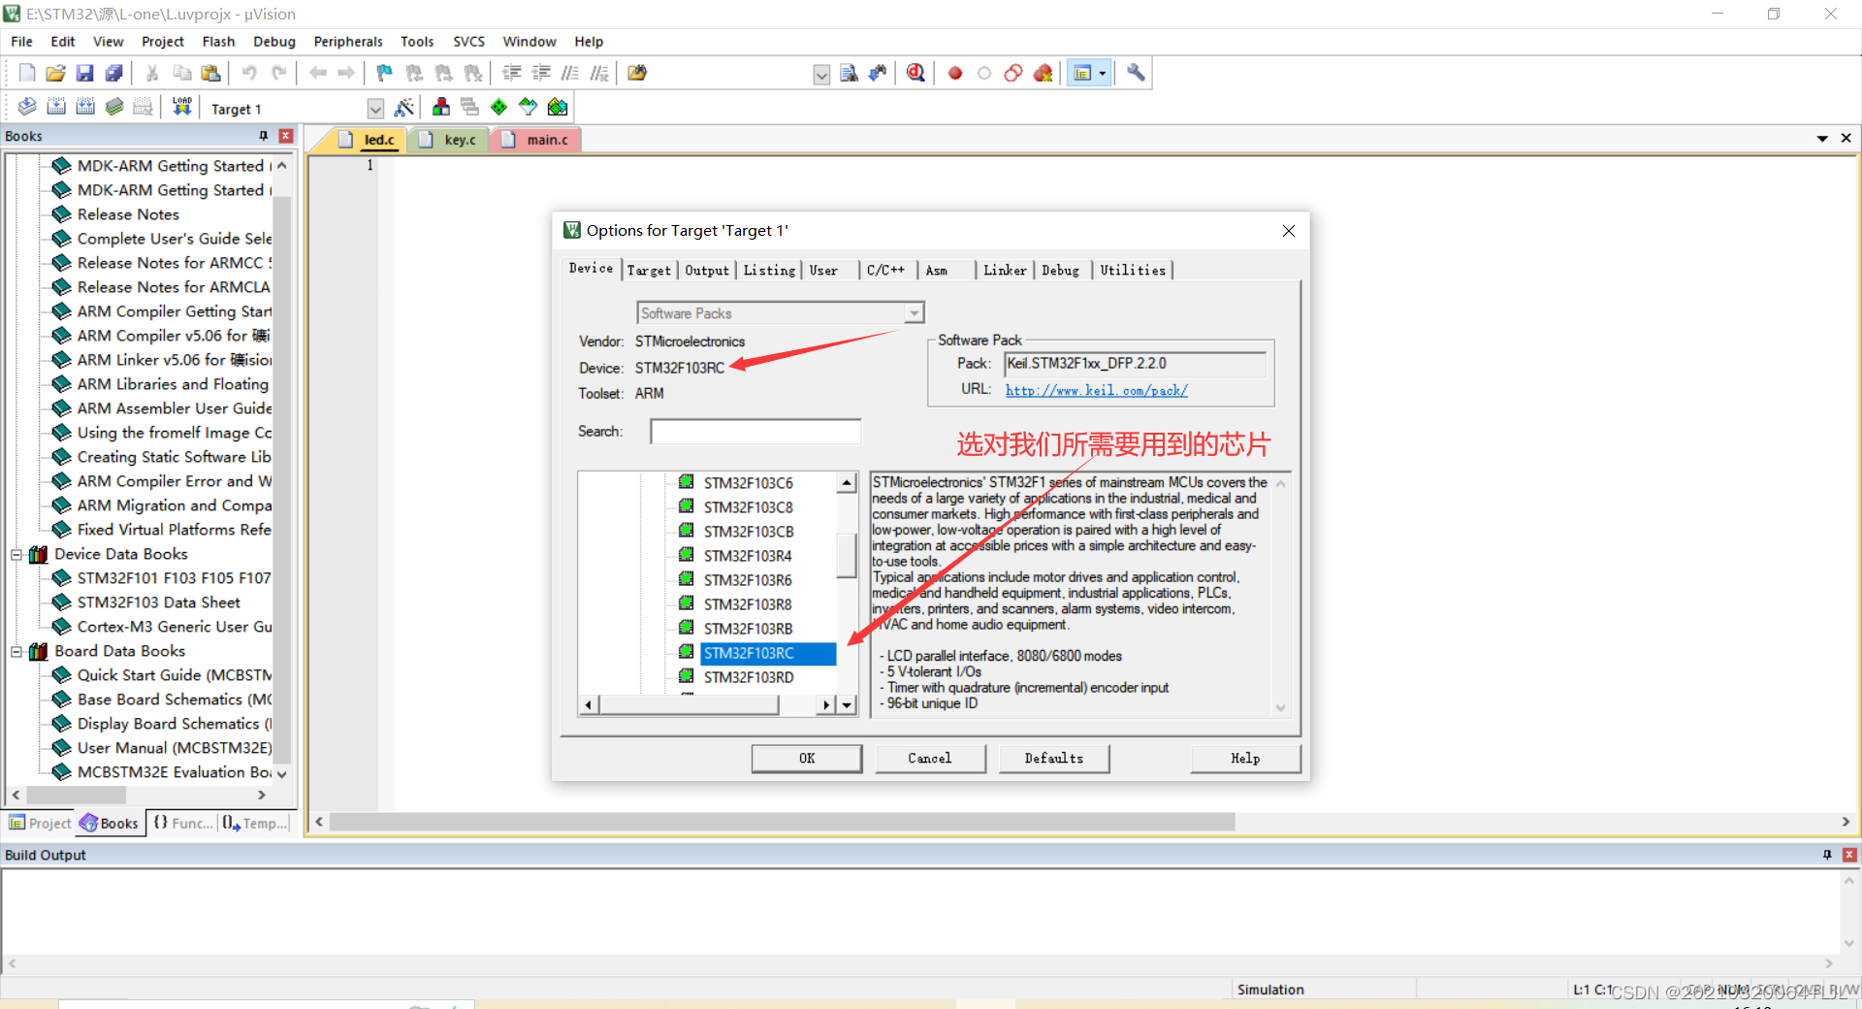The height and width of the screenshot is (1009, 1862).
Task: Insert bookmark flag icon
Action: click(385, 73)
